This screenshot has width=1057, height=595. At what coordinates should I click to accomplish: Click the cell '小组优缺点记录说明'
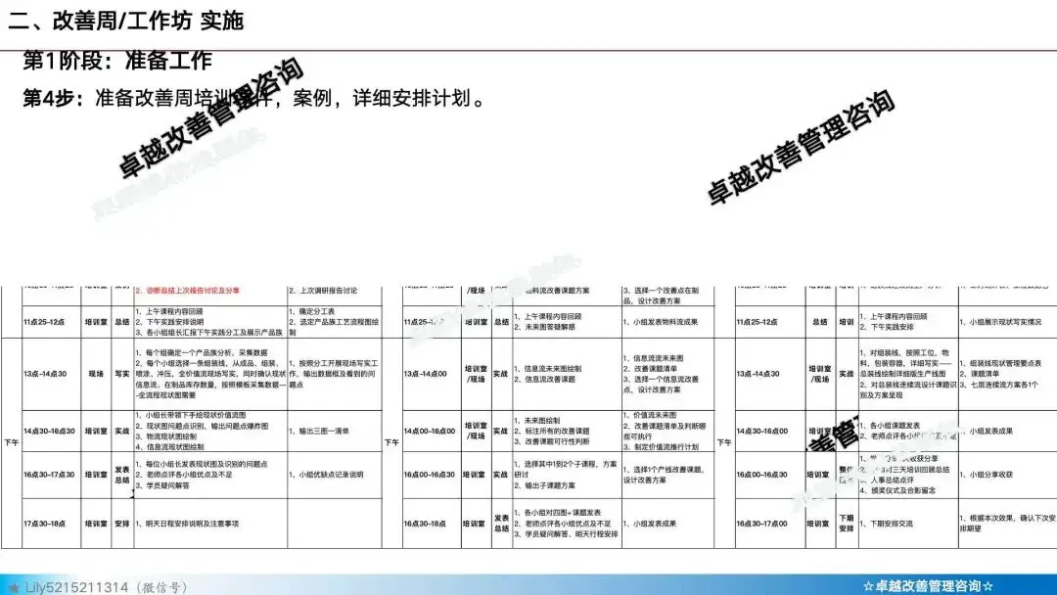pos(326,475)
